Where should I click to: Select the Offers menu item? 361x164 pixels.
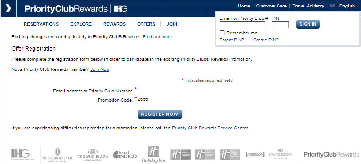(146, 24)
